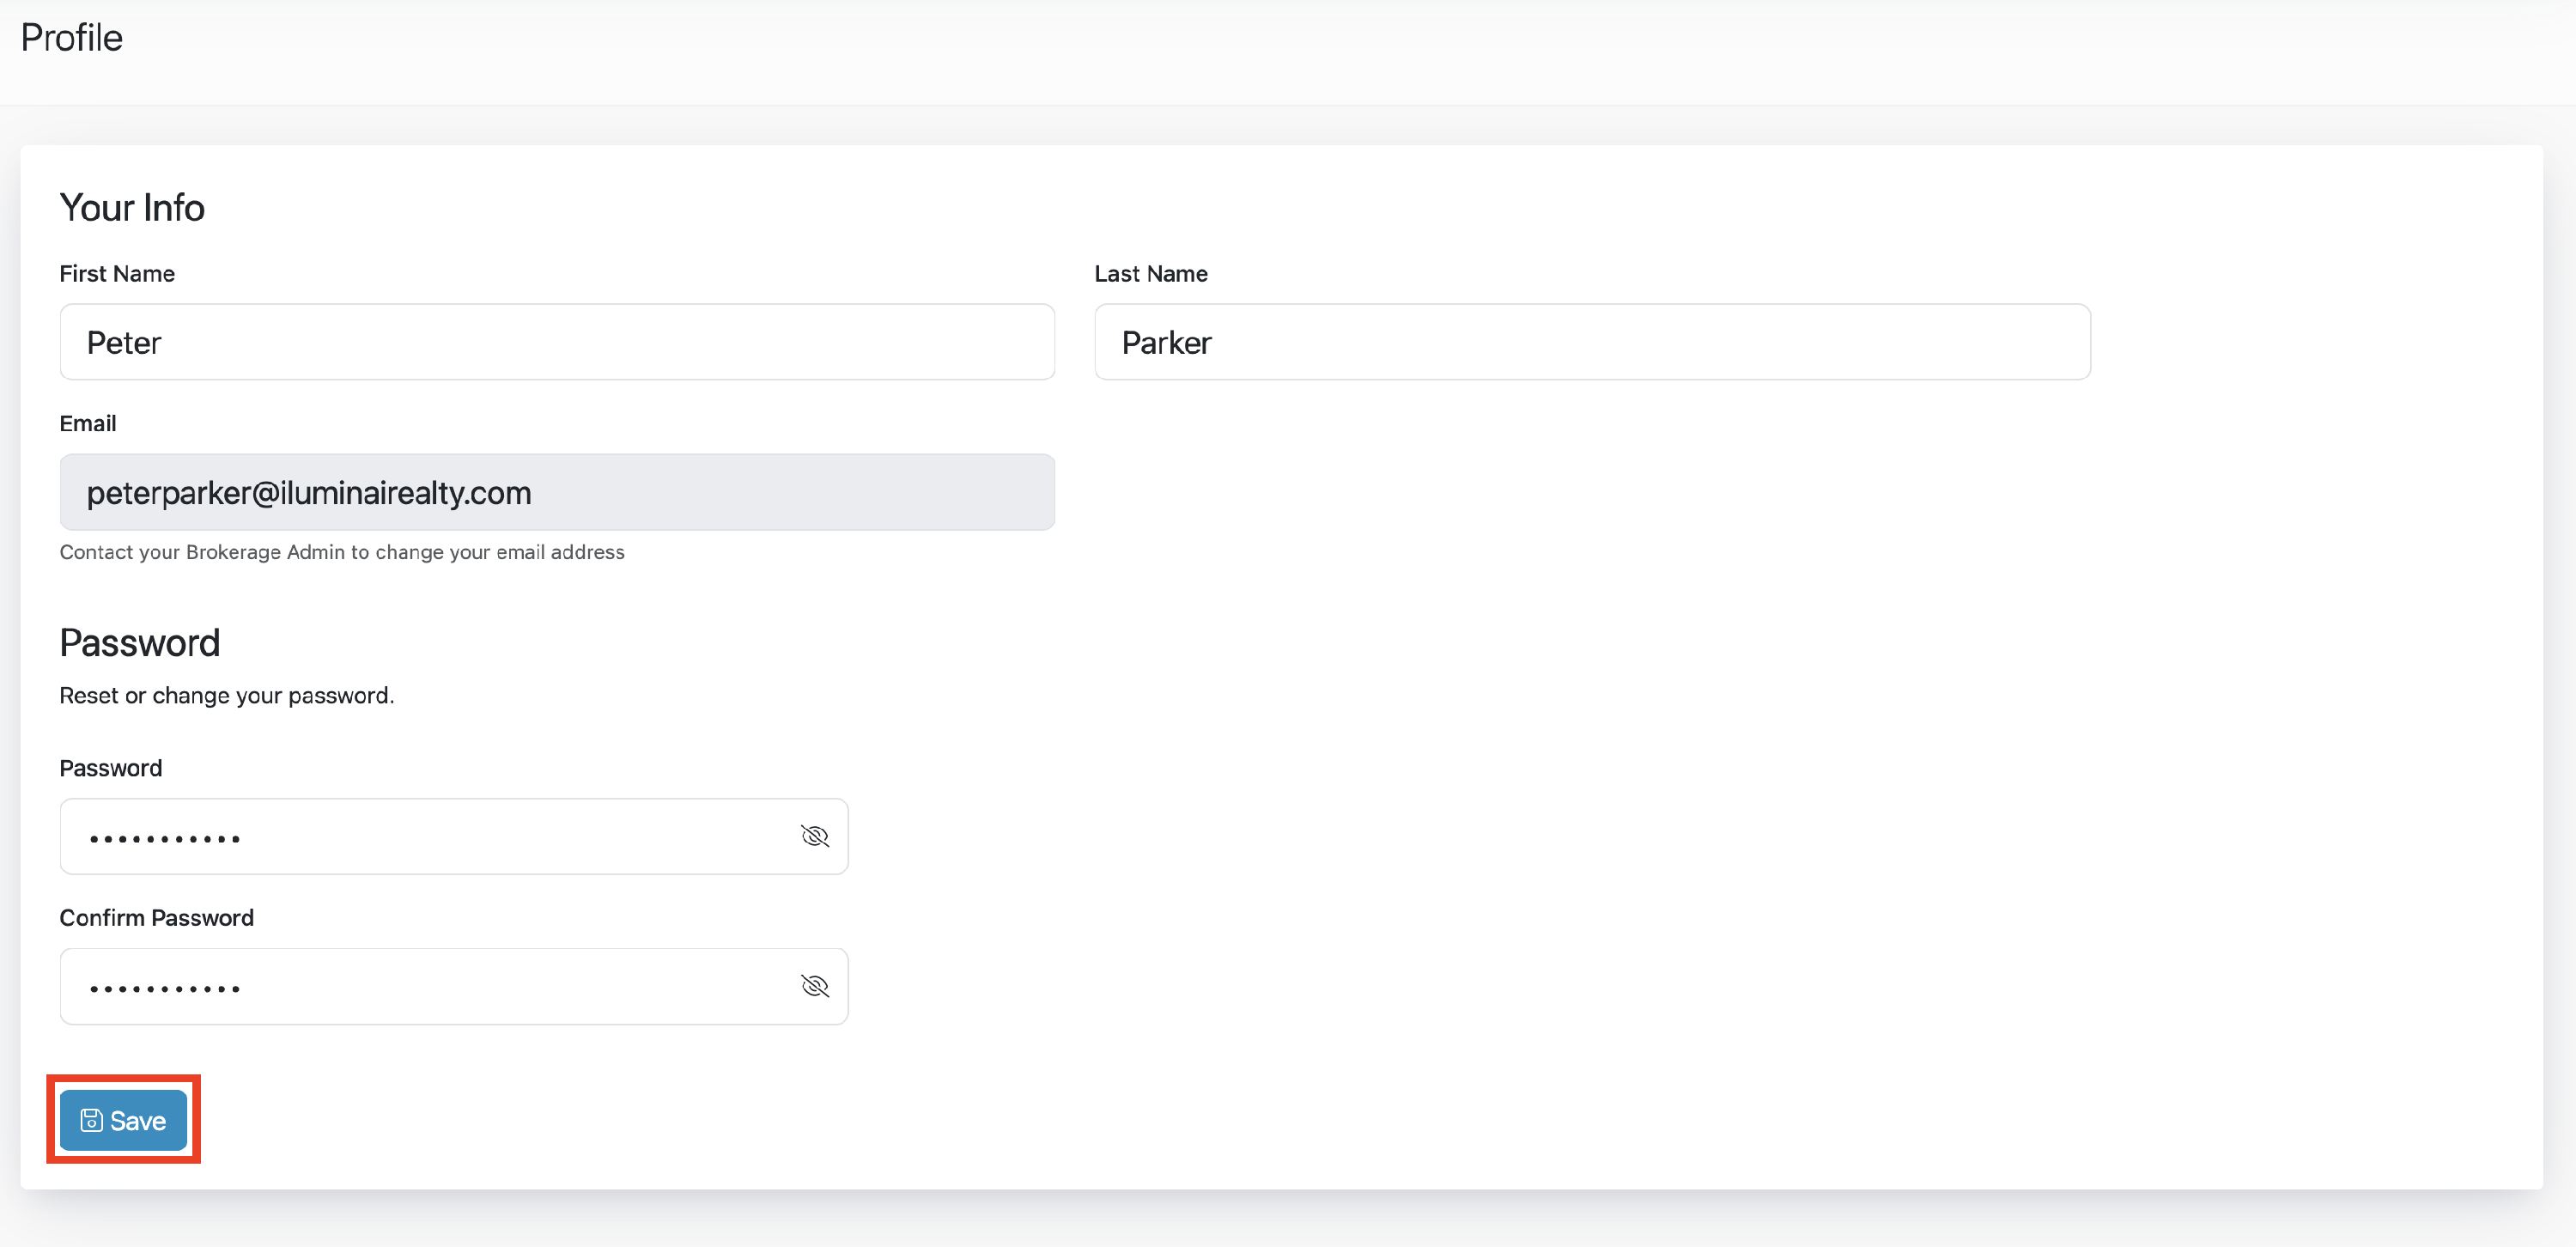Click the large Password section heading
The height and width of the screenshot is (1247, 2576).
click(x=140, y=643)
